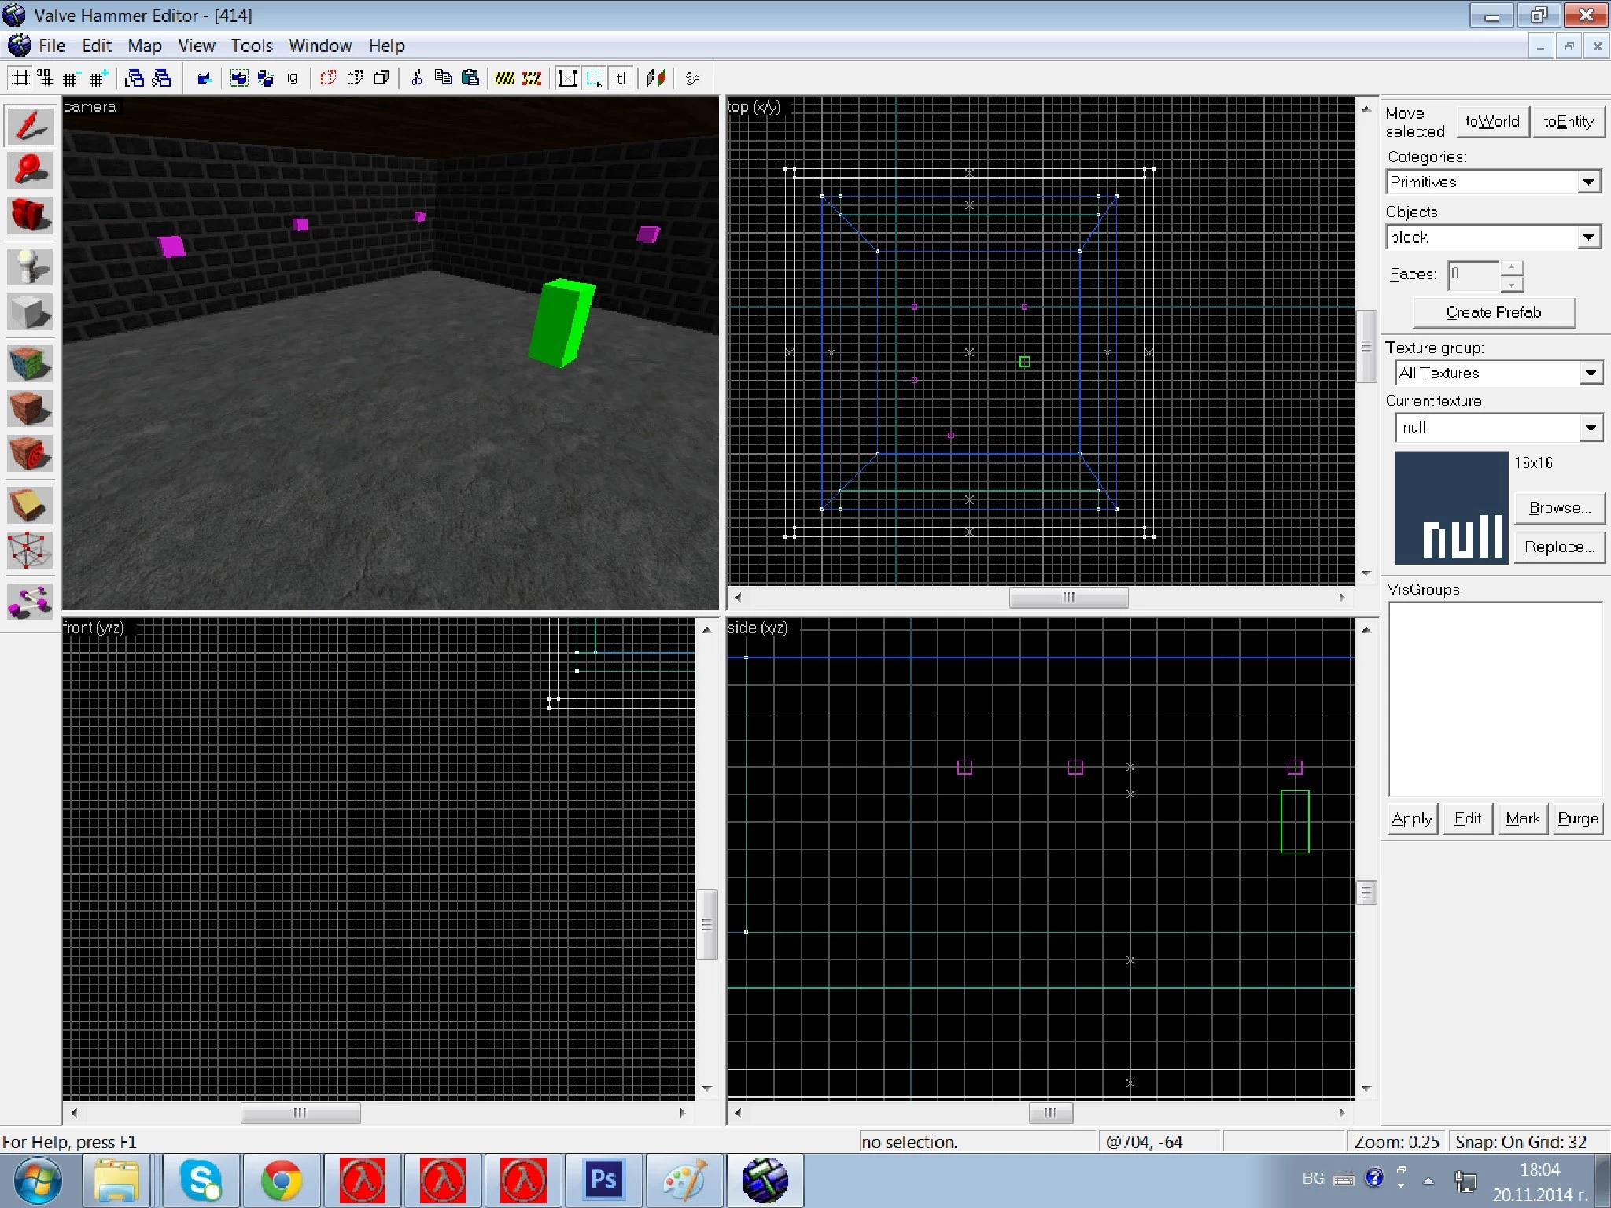Click the Faces input field
This screenshot has height=1208, width=1611.
[x=1473, y=275]
